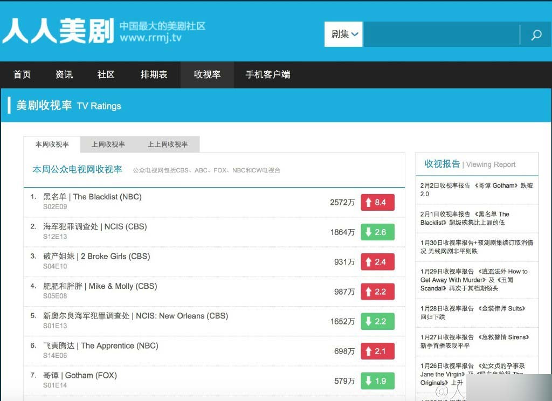Click the green drop badge beside NCIS
The height and width of the screenshot is (401, 552).
(377, 232)
